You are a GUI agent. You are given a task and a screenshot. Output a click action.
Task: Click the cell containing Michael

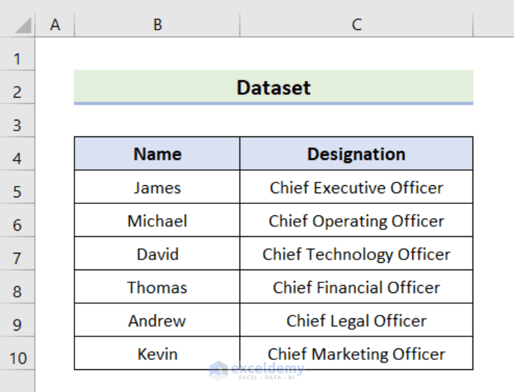pos(157,220)
